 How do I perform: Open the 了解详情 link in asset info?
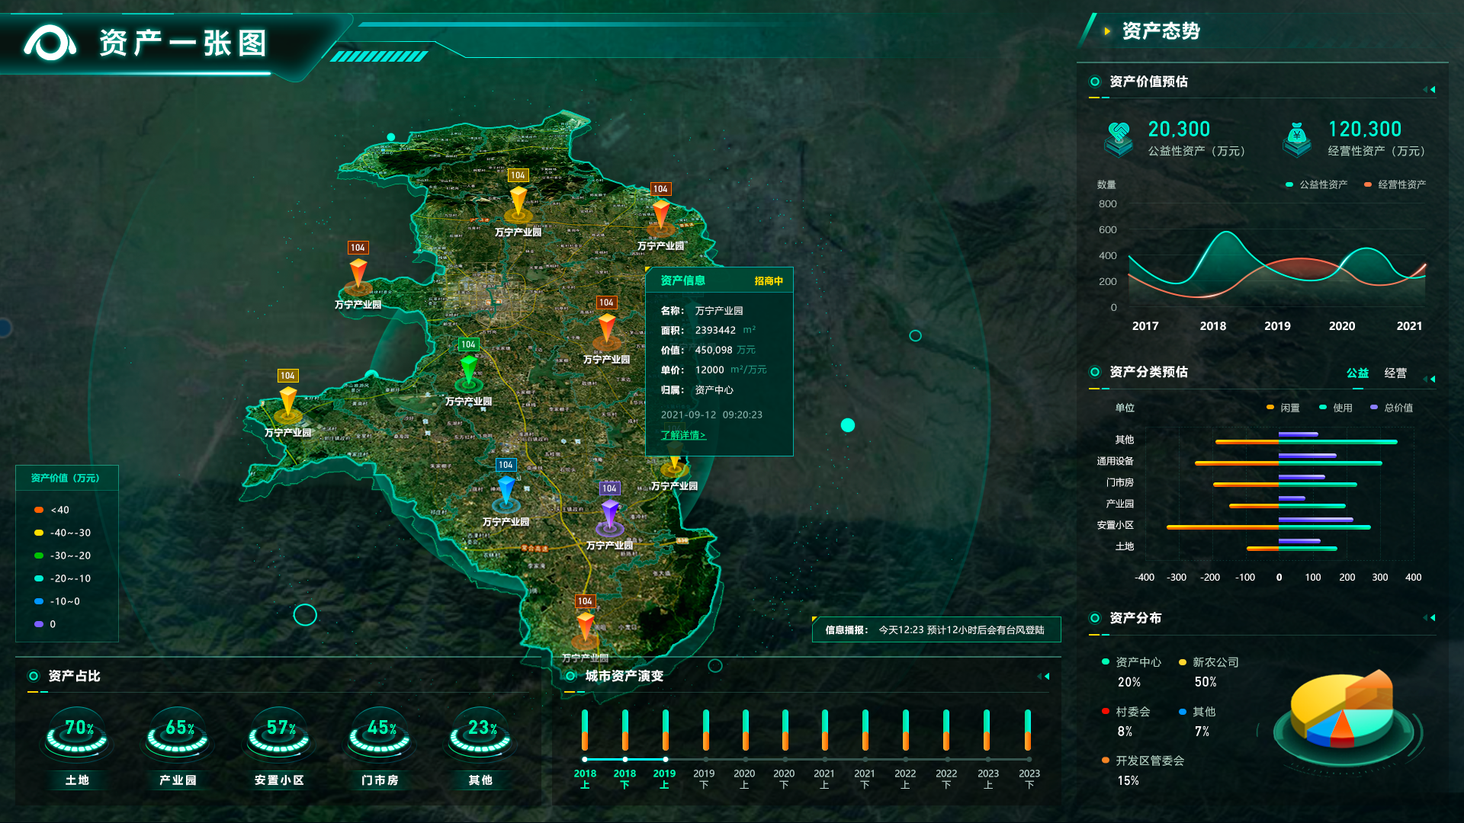(x=683, y=435)
